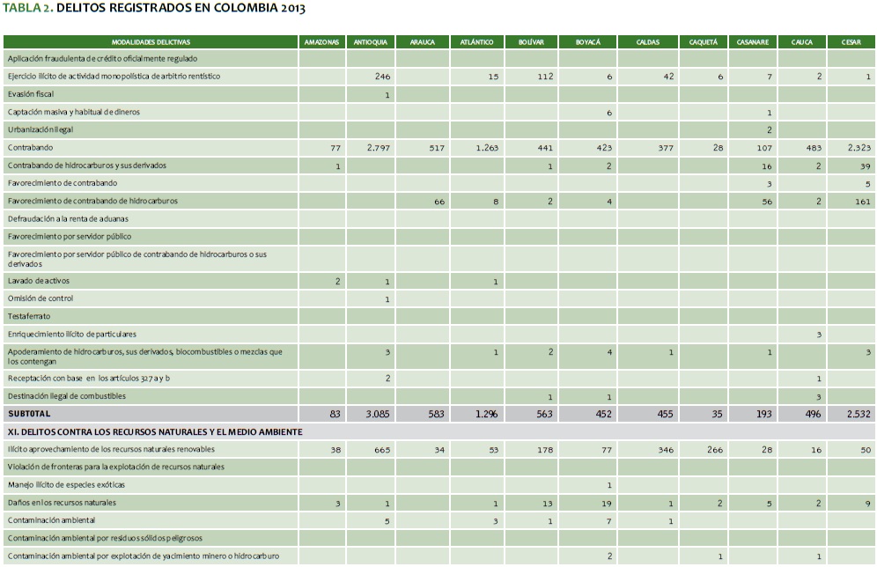Select the 'Lavado de activos' row label

click(39, 281)
